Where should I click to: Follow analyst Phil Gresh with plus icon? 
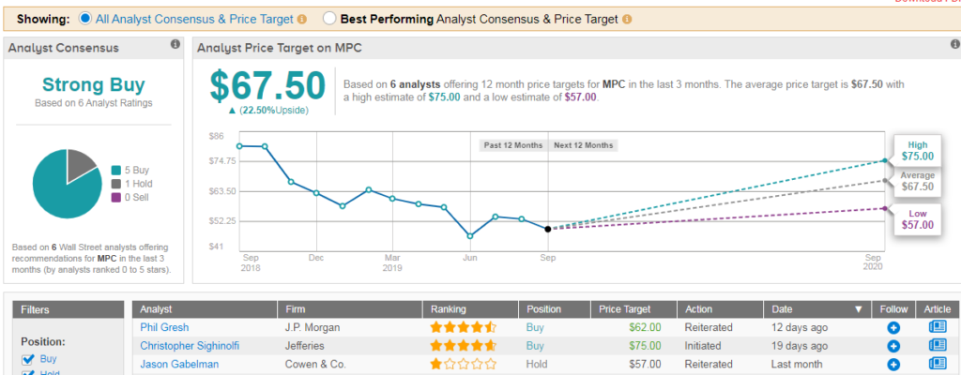pos(893,327)
